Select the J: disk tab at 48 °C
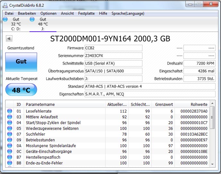 click(43, 24)
